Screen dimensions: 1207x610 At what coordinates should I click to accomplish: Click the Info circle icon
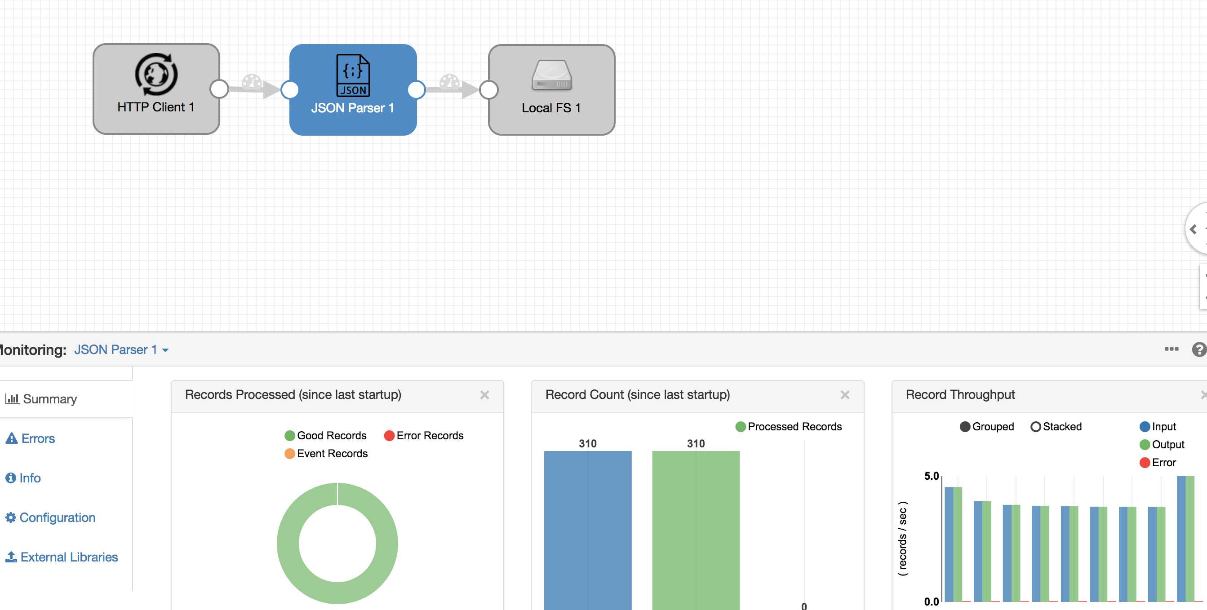[11, 477]
